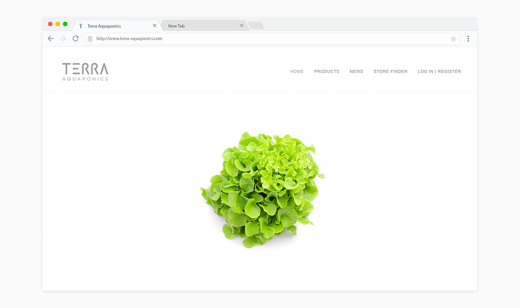The height and width of the screenshot is (308, 520).
Task: Close the Terra Aquaponics tab
Action: (154, 25)
